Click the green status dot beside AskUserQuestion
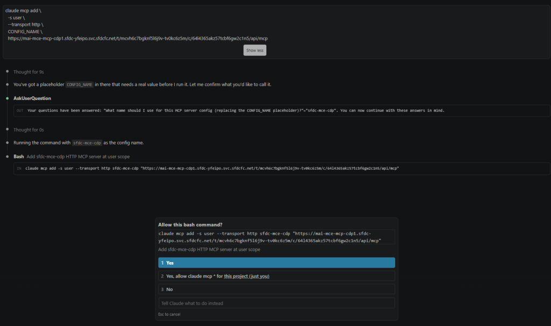 coord(7,98)
